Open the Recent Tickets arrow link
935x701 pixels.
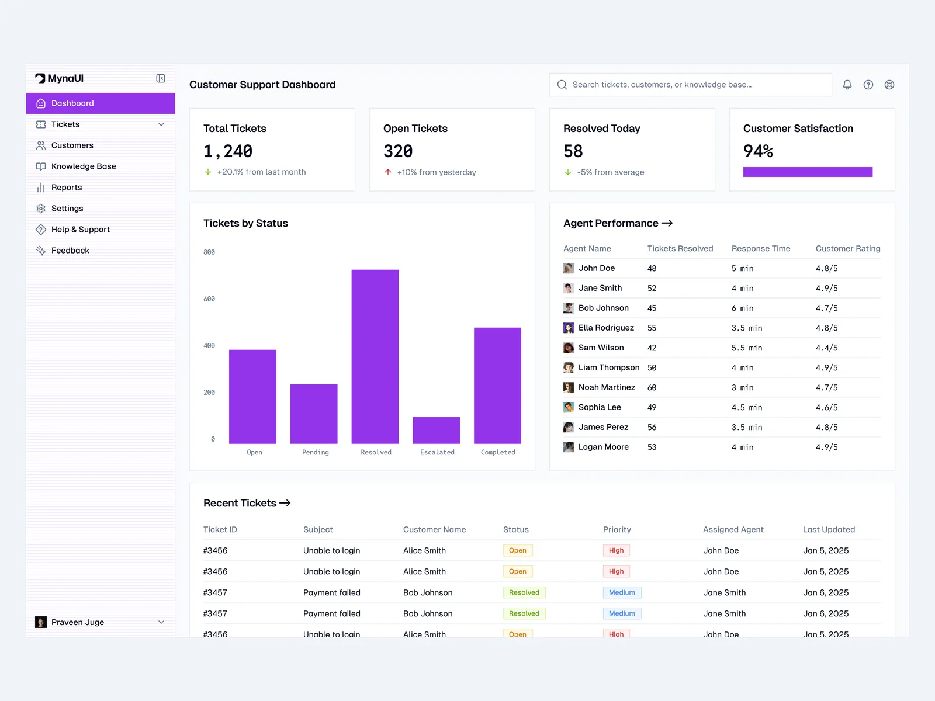pos(285,503)
